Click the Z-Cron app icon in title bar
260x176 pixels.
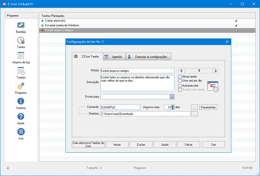(4, 4)
